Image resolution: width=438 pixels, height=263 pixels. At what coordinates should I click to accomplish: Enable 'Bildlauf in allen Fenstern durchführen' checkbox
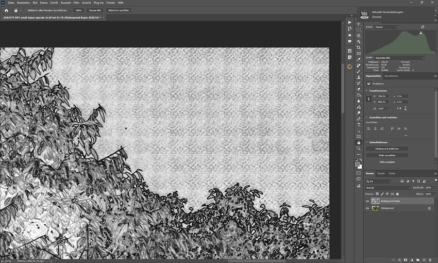[27, 10]
